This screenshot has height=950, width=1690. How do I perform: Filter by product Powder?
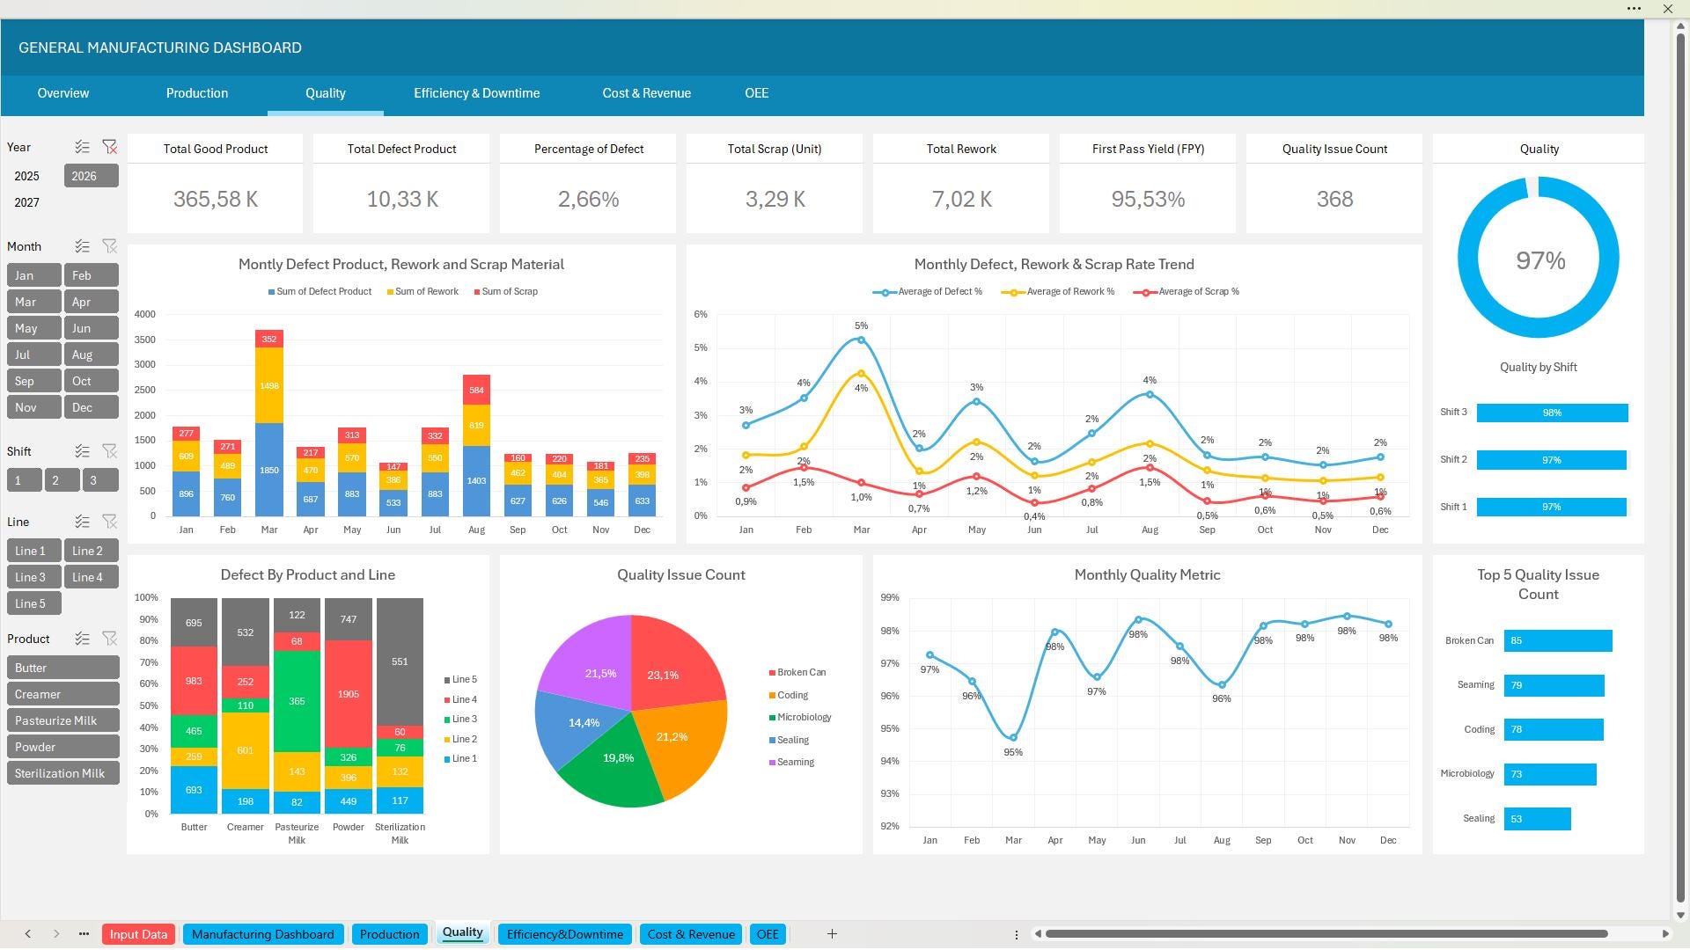(62, 747)
